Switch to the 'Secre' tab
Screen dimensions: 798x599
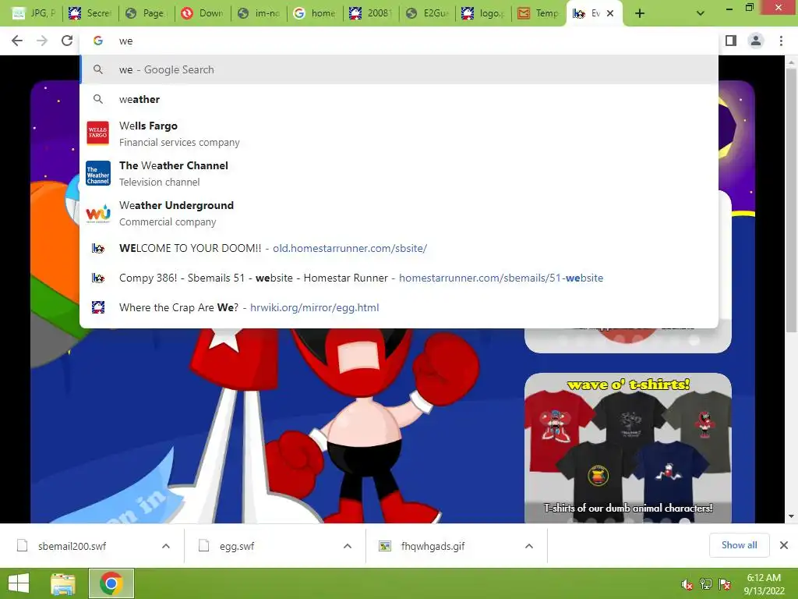click(x=90, y=13)
